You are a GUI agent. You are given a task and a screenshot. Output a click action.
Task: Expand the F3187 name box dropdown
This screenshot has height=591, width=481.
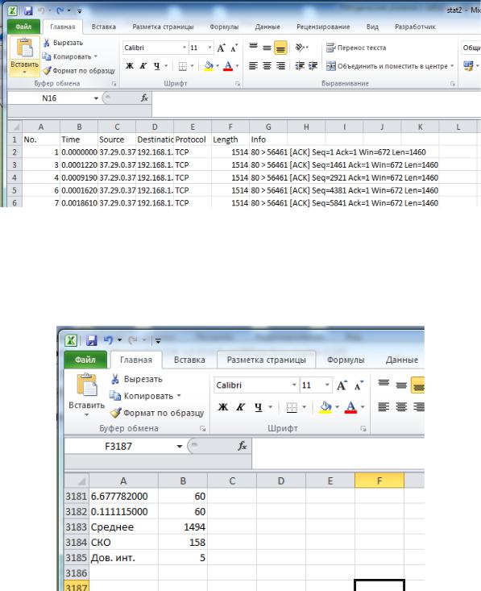tap(180, 447)
